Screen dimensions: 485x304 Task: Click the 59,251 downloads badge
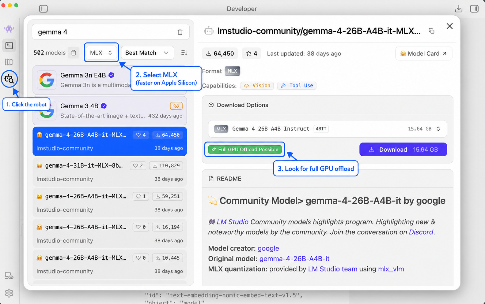click(167, 196)
